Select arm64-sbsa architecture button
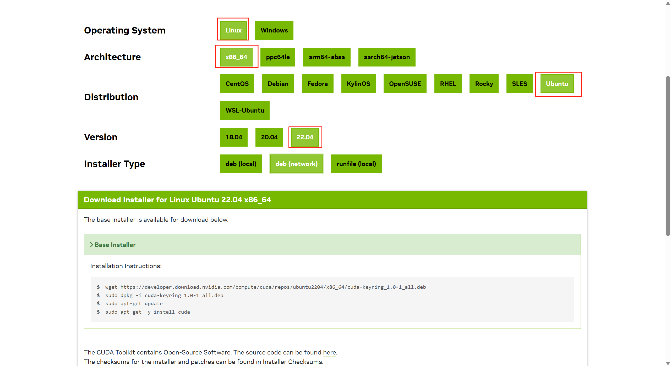 [x=326, y=57]
